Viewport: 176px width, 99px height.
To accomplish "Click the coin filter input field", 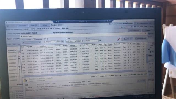I will (x=92, y=41).
